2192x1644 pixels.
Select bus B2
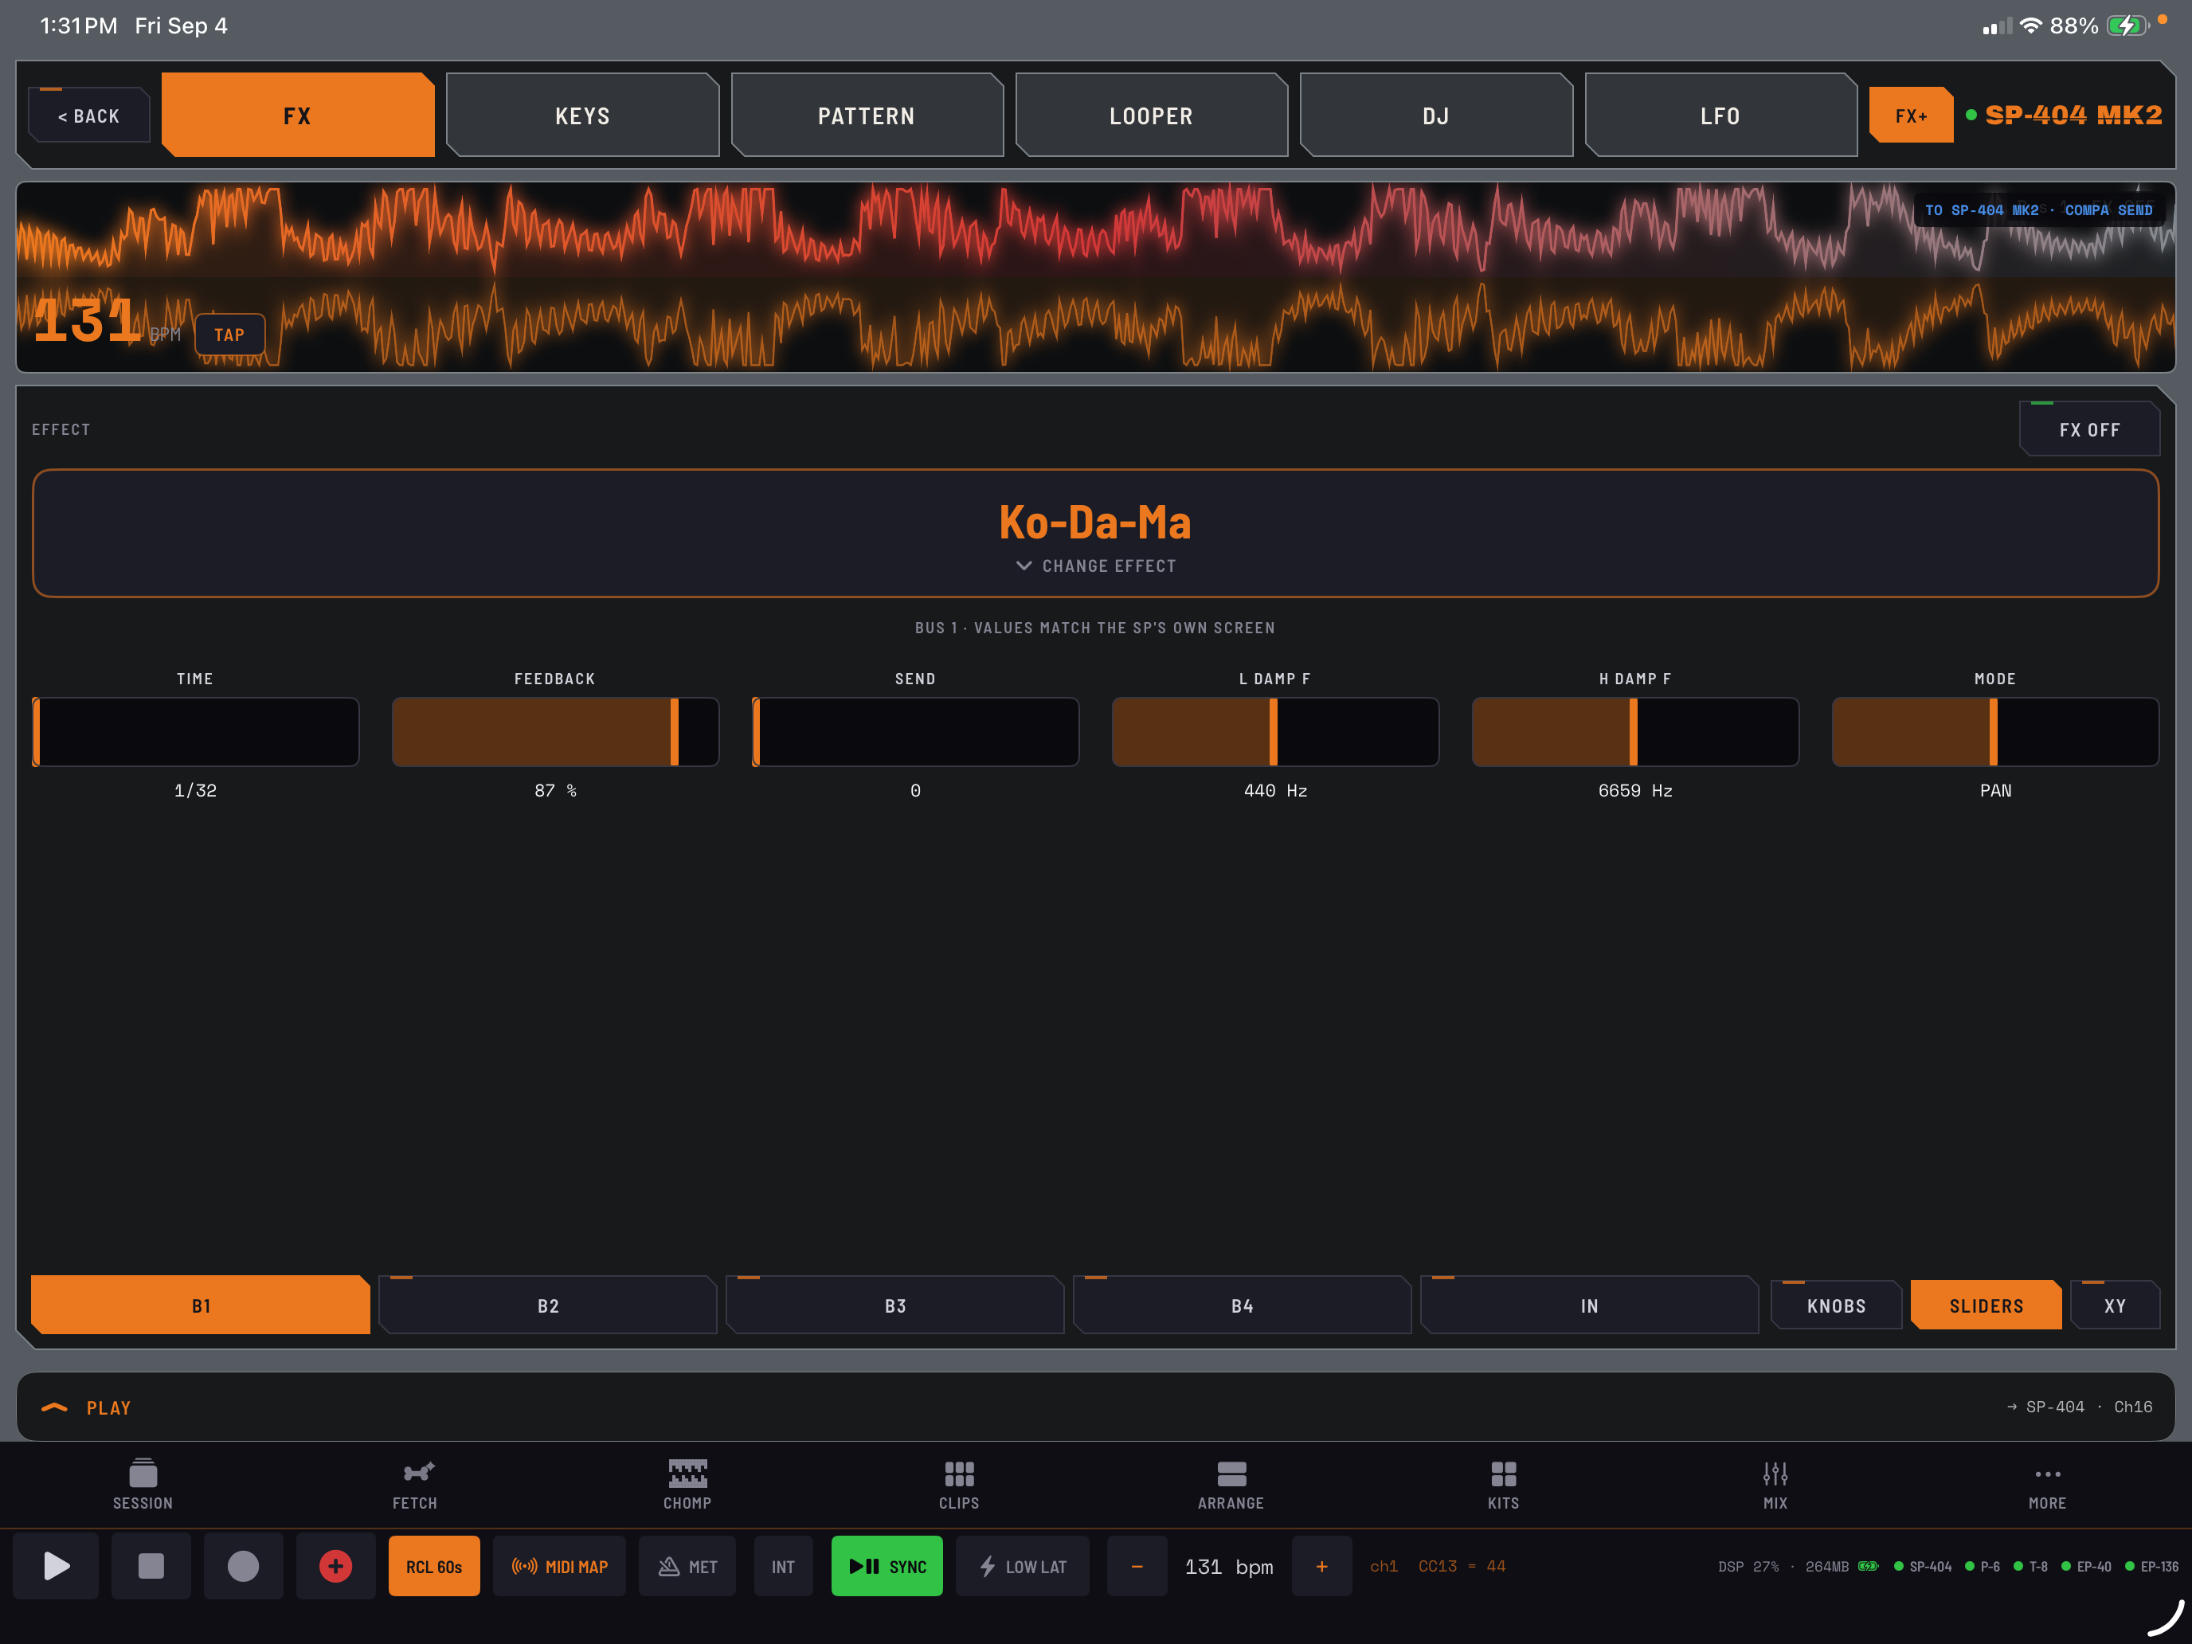coord(548,1305)
